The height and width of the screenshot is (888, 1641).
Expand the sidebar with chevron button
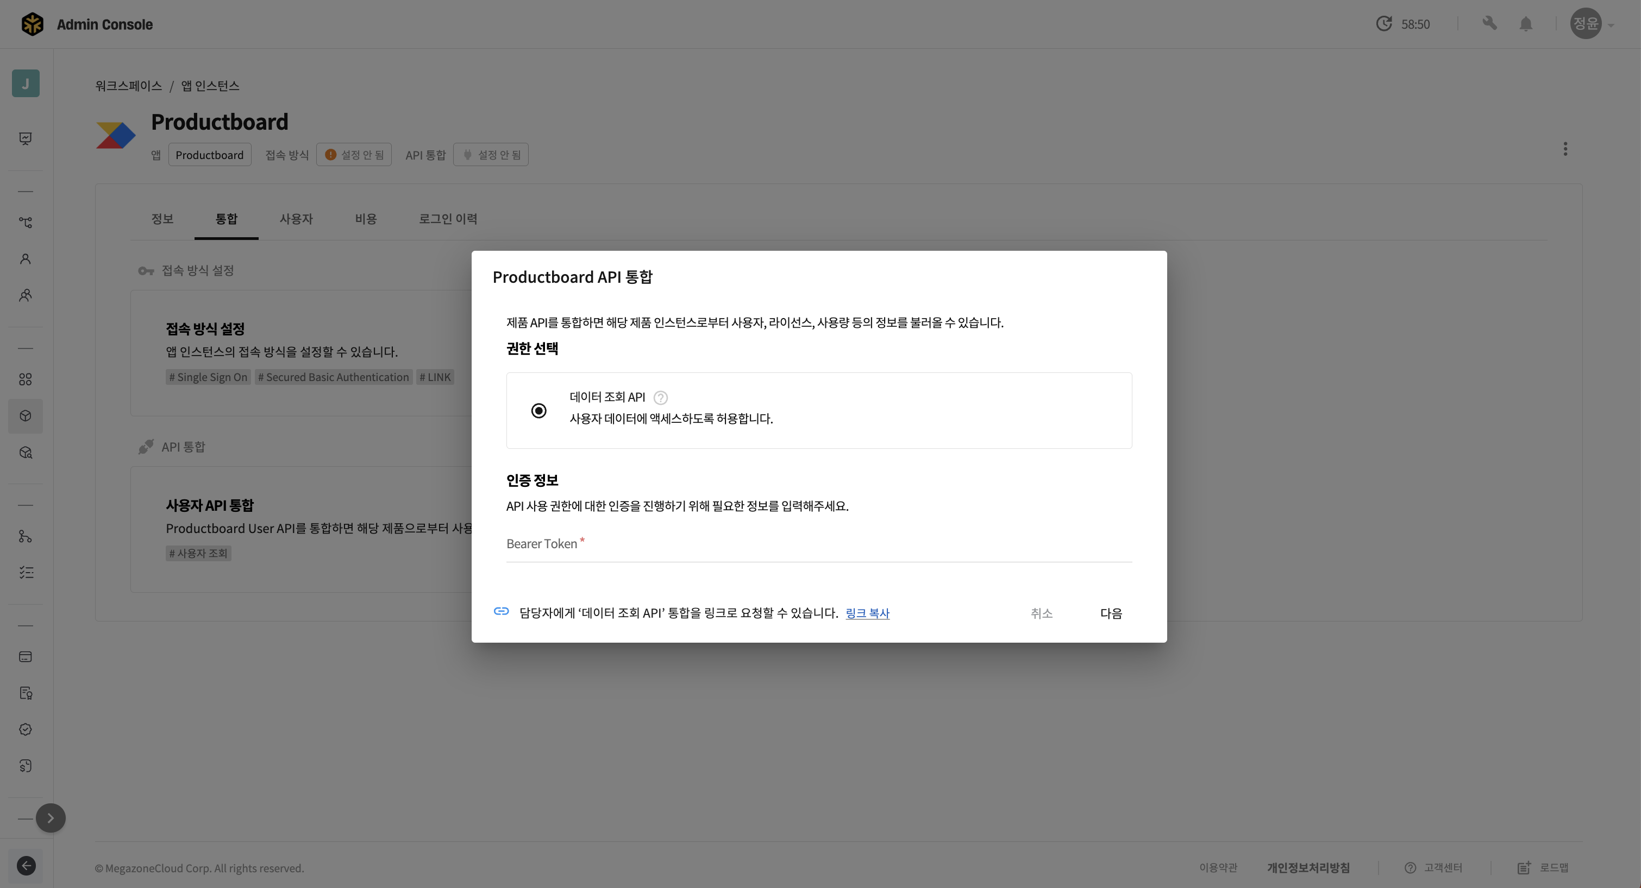coord(51,818)
